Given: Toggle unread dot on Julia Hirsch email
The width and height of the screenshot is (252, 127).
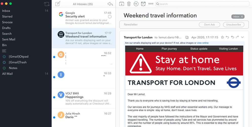Looking at the screenshot, I should pyautogui.click(x=54, y=117).
